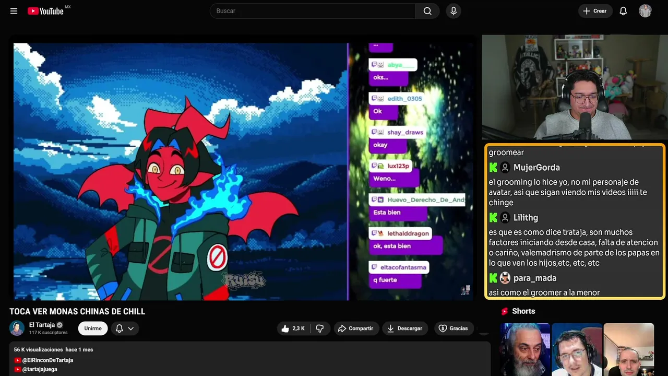Open the Short with the man wearing glasses and headphones
668x376 pixels.
pos(577,349)
